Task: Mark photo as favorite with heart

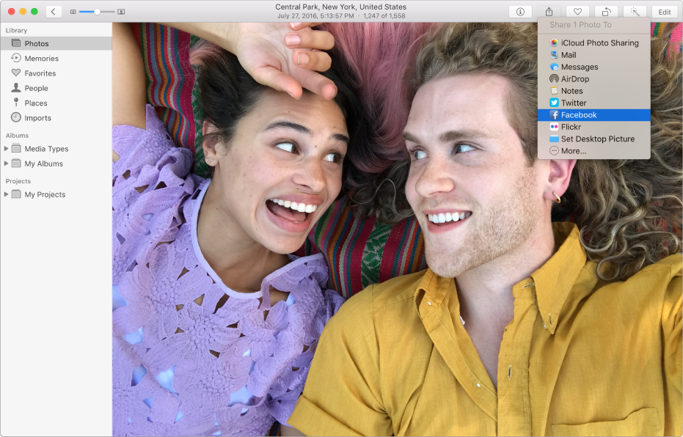Action: point(577,12)
